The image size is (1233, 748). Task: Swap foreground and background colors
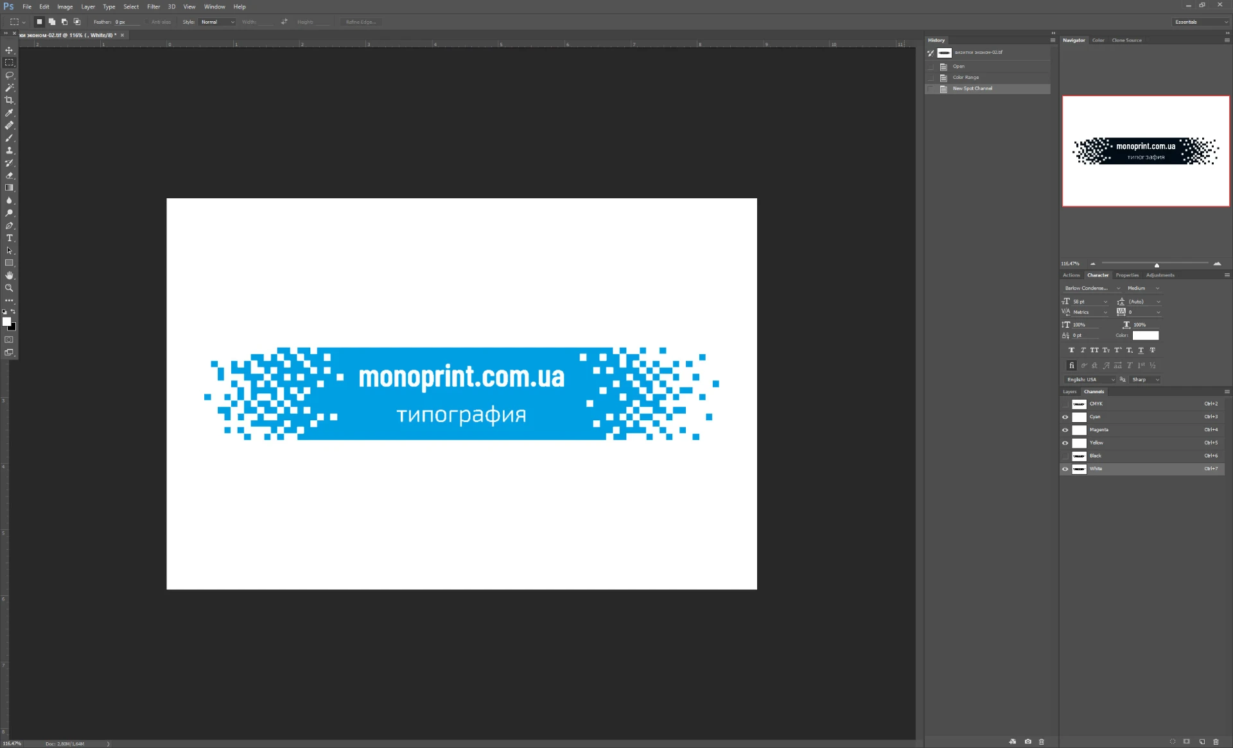pyautogui.click(x=13, y=312)
